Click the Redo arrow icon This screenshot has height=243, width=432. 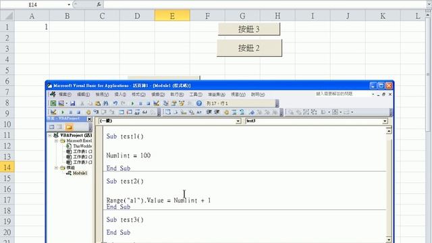coord(123,103)
